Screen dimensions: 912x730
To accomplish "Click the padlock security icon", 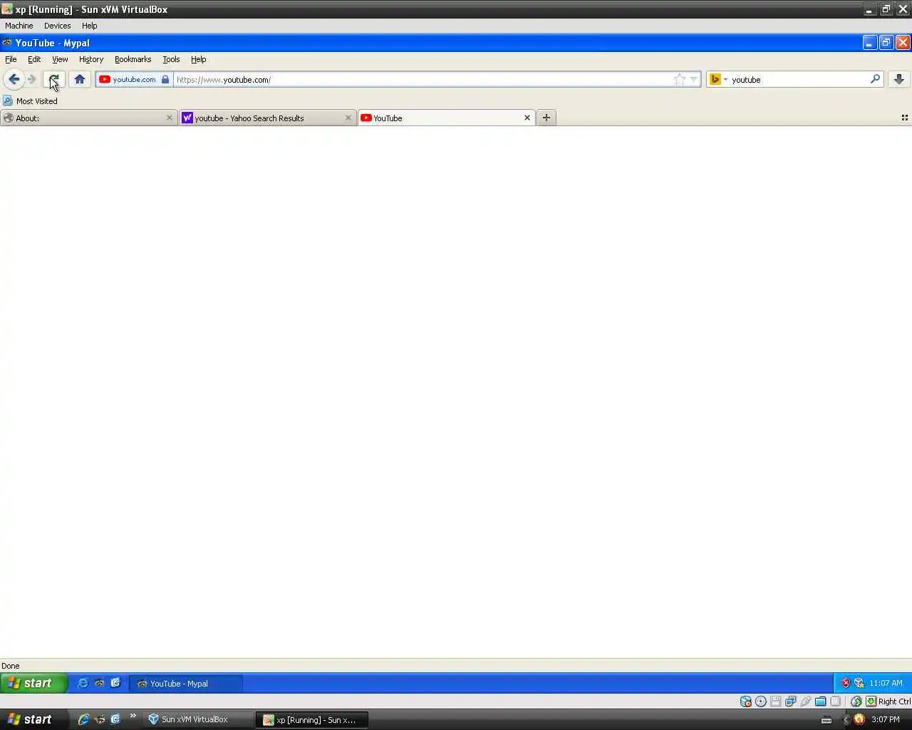I will [x=165, y=79].
